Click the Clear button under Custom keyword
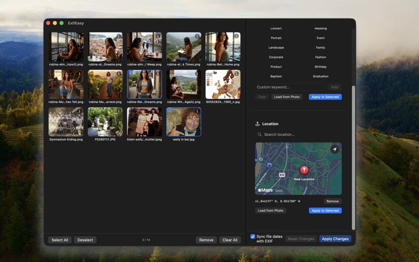Screen dimensions: 419x262 click(262, 97)
